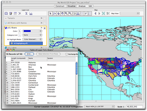Image resolution: width=147 pixels, height=111 pixels.
Task: Select the Zoom In magnifier tool
Action: click(66, 14)
